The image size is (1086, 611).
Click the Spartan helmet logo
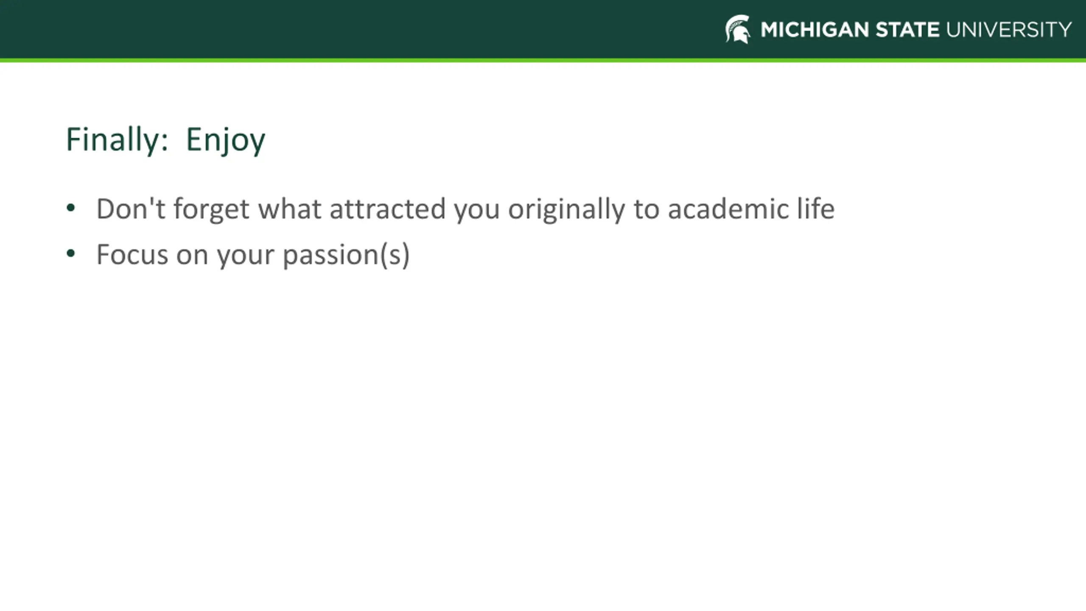click(x=738, y=29)
